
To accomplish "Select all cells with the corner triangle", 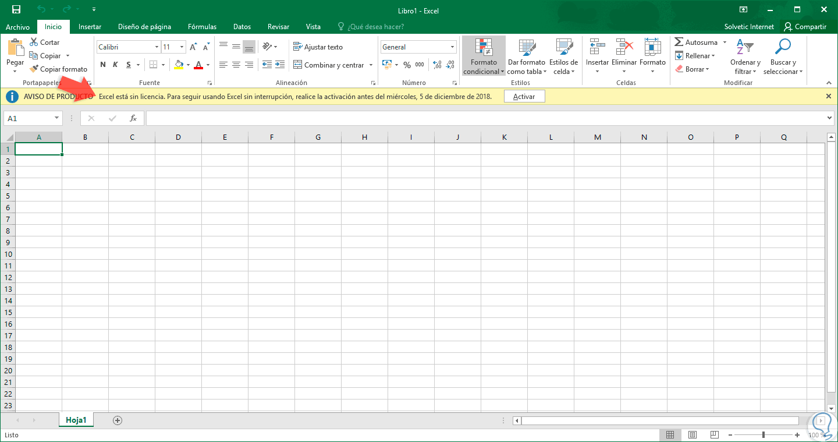I will point(8,137).
